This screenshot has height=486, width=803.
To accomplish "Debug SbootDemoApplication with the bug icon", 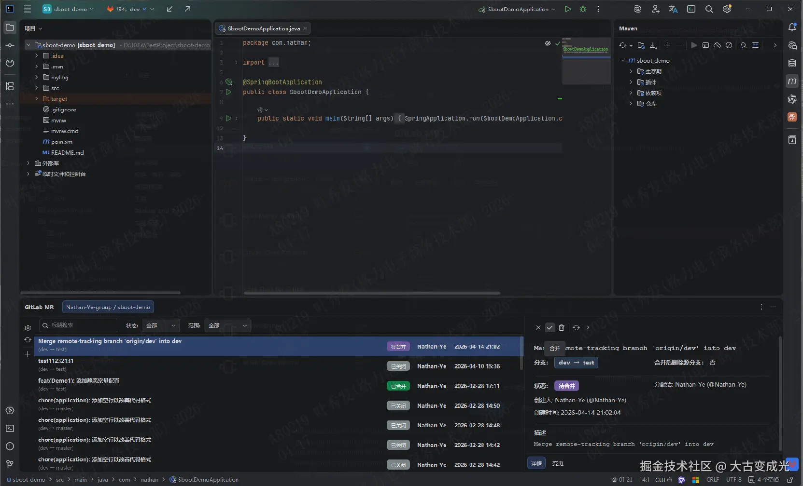I will point(583,9).
